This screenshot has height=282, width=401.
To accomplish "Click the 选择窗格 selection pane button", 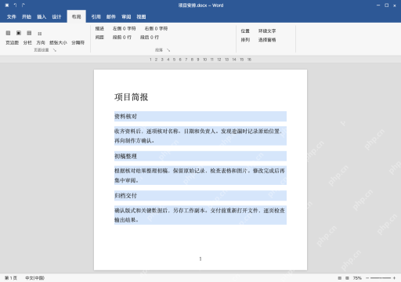I will tap(267, 40).
